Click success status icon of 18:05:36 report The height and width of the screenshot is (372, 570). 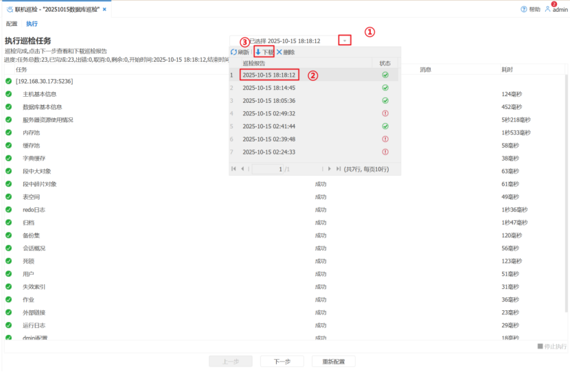tap(385, 101)
